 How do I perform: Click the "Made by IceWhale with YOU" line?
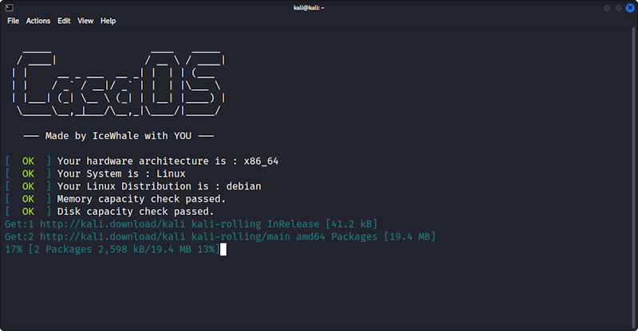[x=118, y=136]
